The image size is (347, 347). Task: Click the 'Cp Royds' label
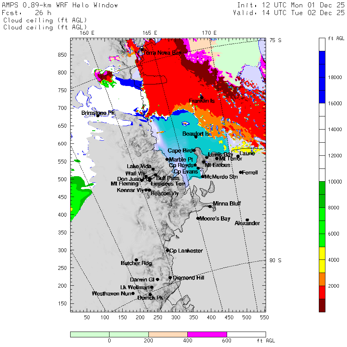pos(181,165)
